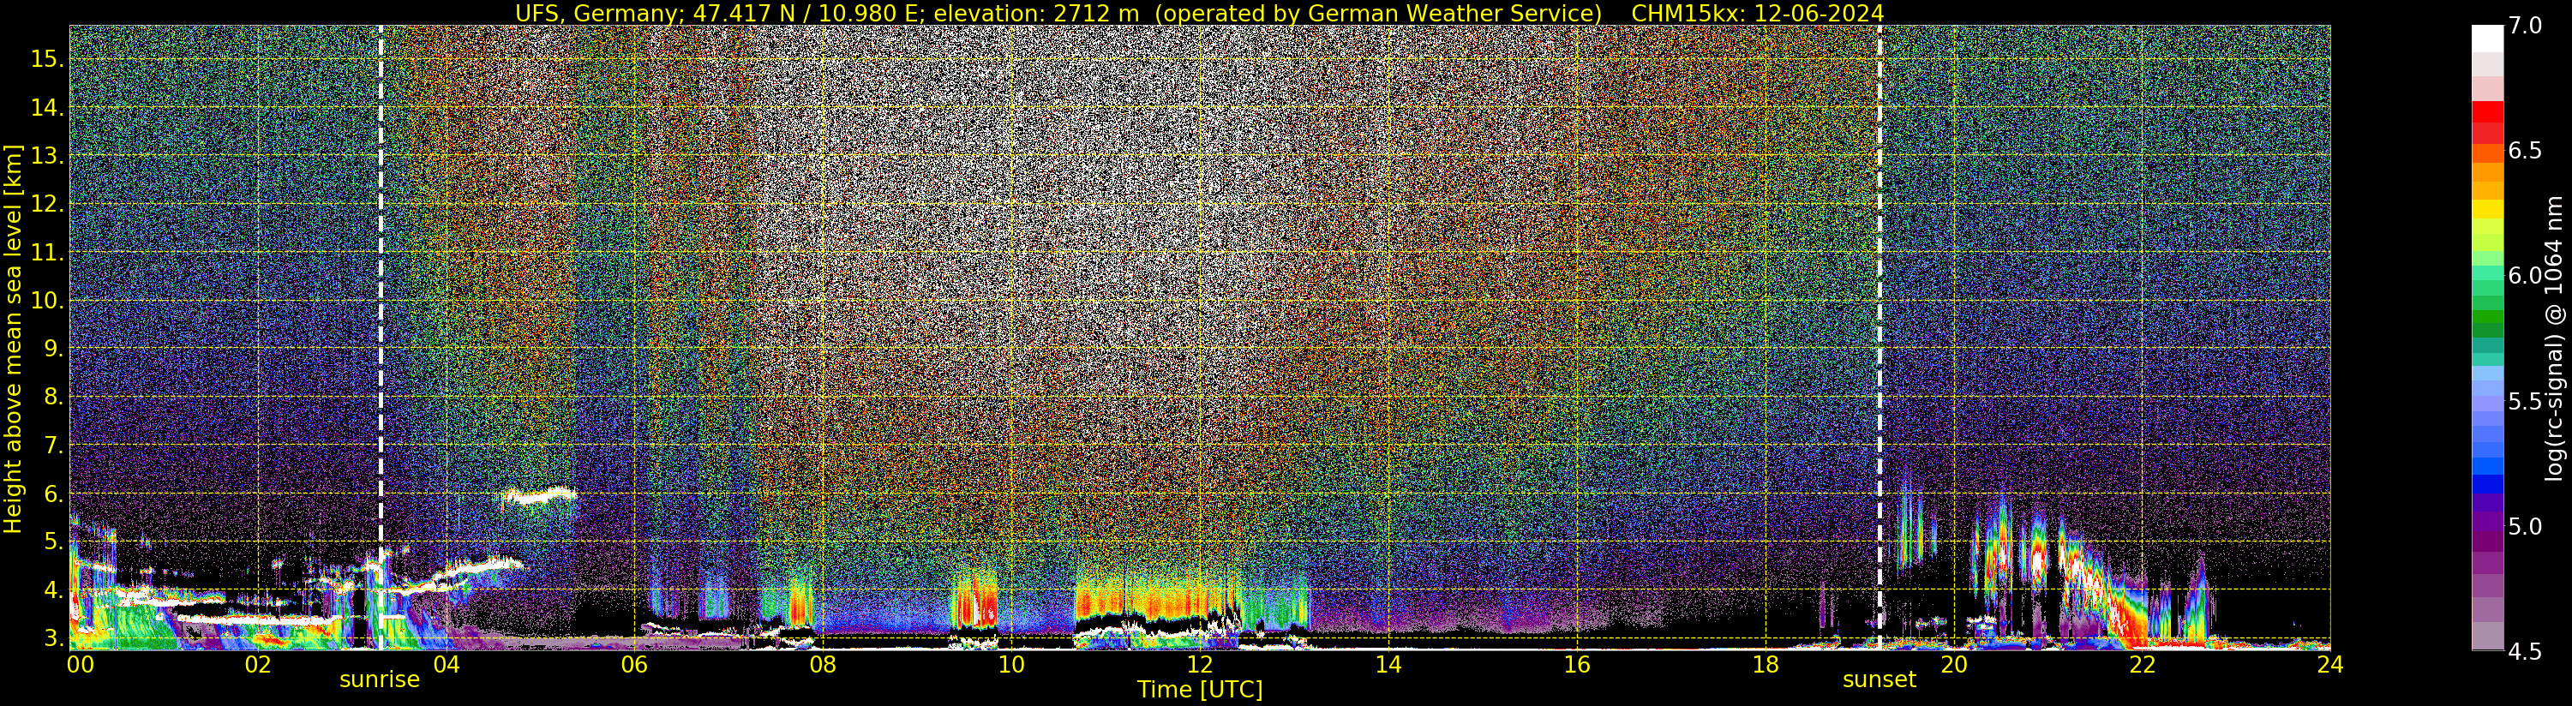Click the '5.' height tick label
Screen dimensions: 2572x706
coord(53,541)
